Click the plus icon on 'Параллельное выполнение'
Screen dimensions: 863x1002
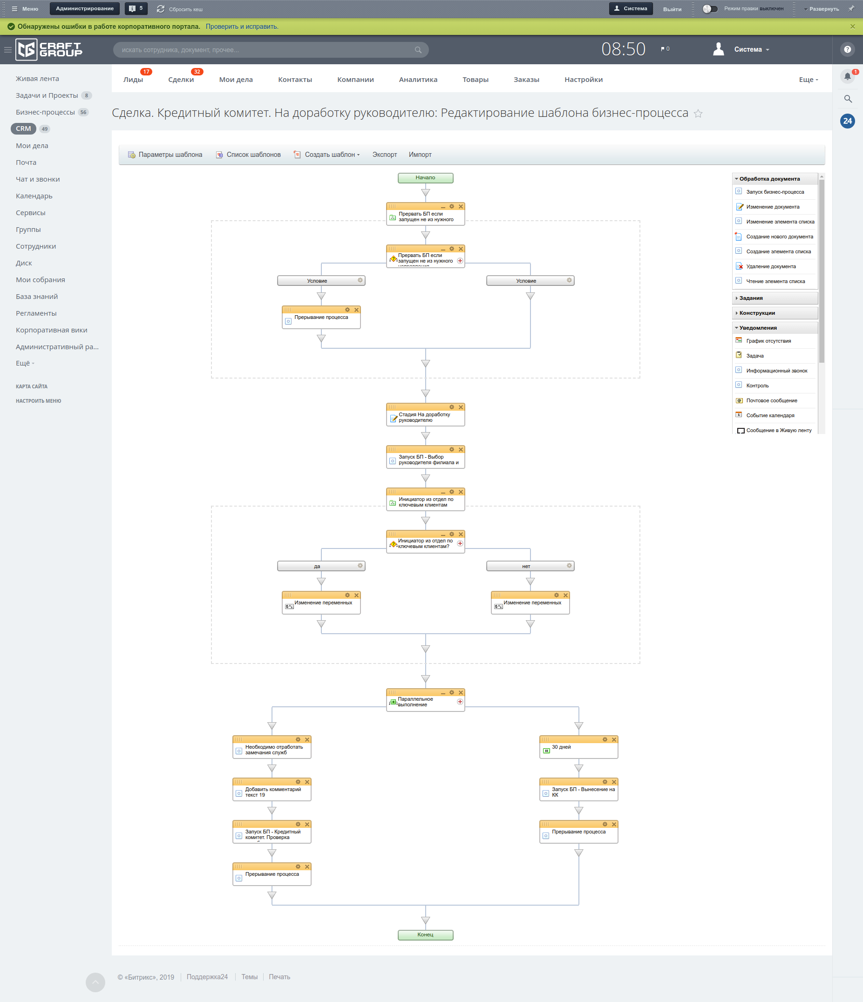(x=460, y=702)
